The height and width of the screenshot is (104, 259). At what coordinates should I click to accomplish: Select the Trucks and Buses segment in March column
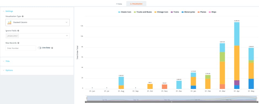coord(222,57)
